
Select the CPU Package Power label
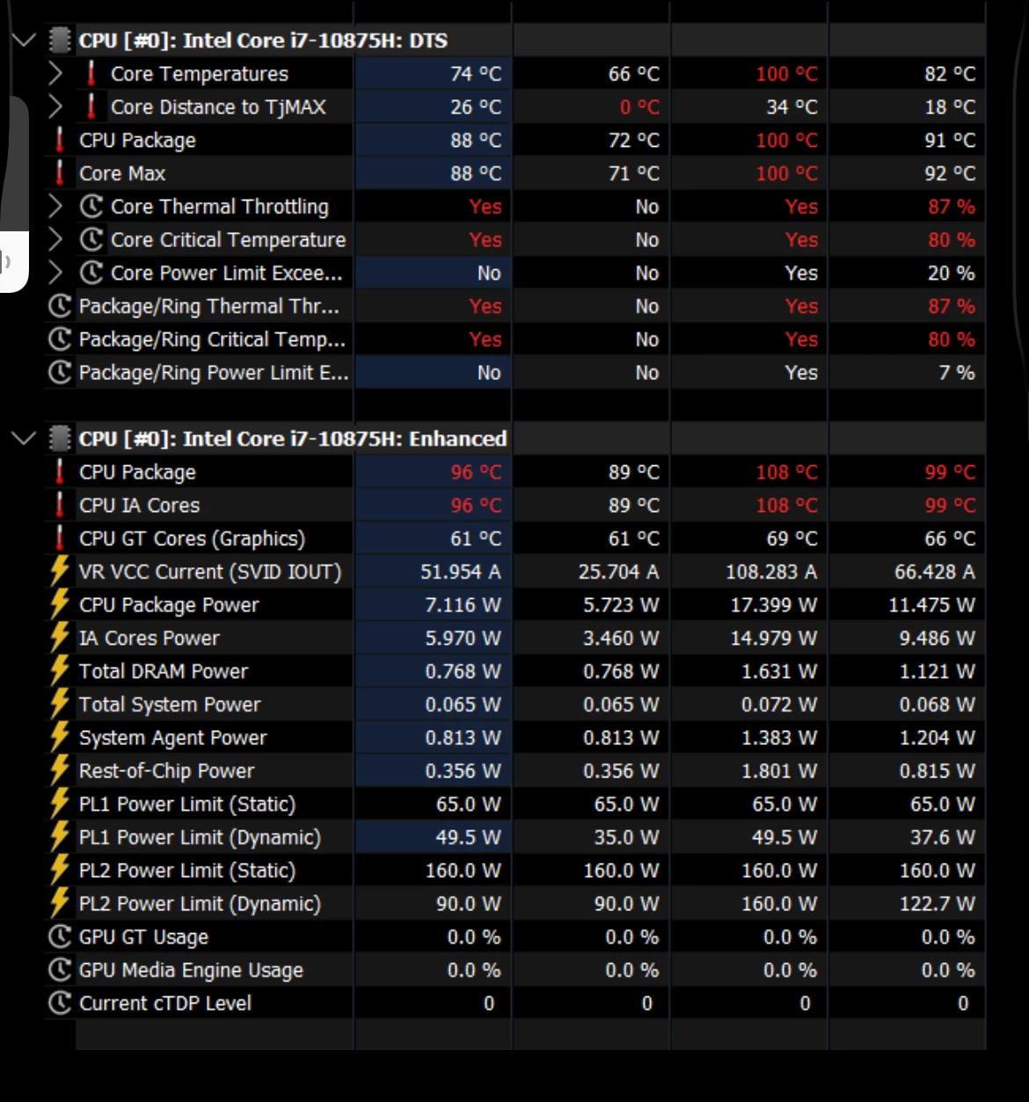[x=169, y=605]
